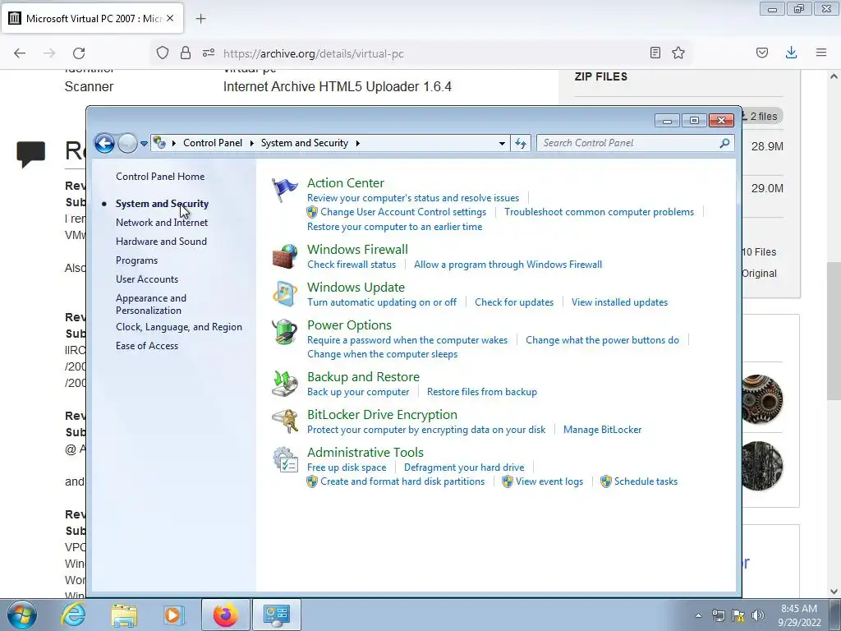Image resolution: width=841 pixels, height=631 pixels.
Task: Open Schedule tasks link
Action: [x=646, y=481]
